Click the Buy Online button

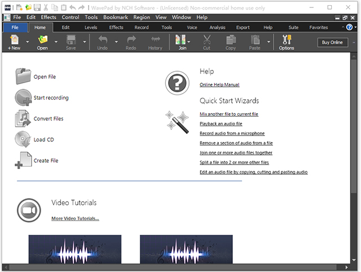click(x=332, y=42)
